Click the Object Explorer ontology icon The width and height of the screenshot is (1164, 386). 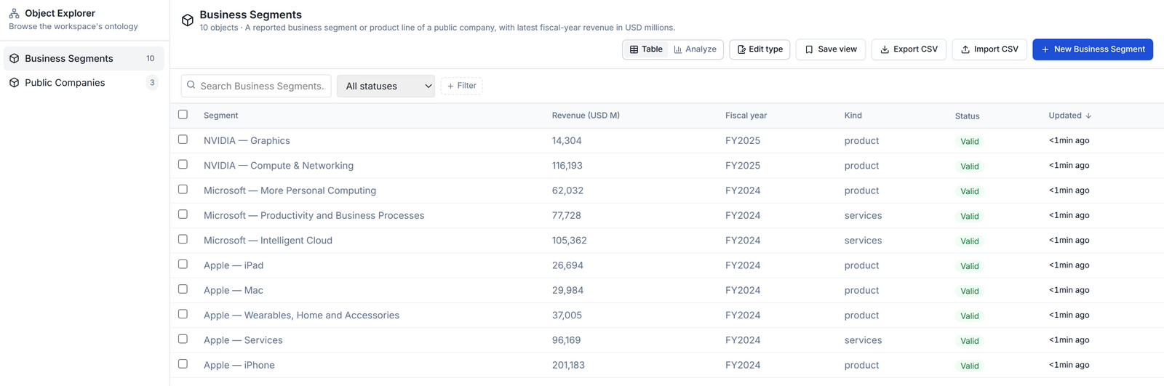[14, 13]
